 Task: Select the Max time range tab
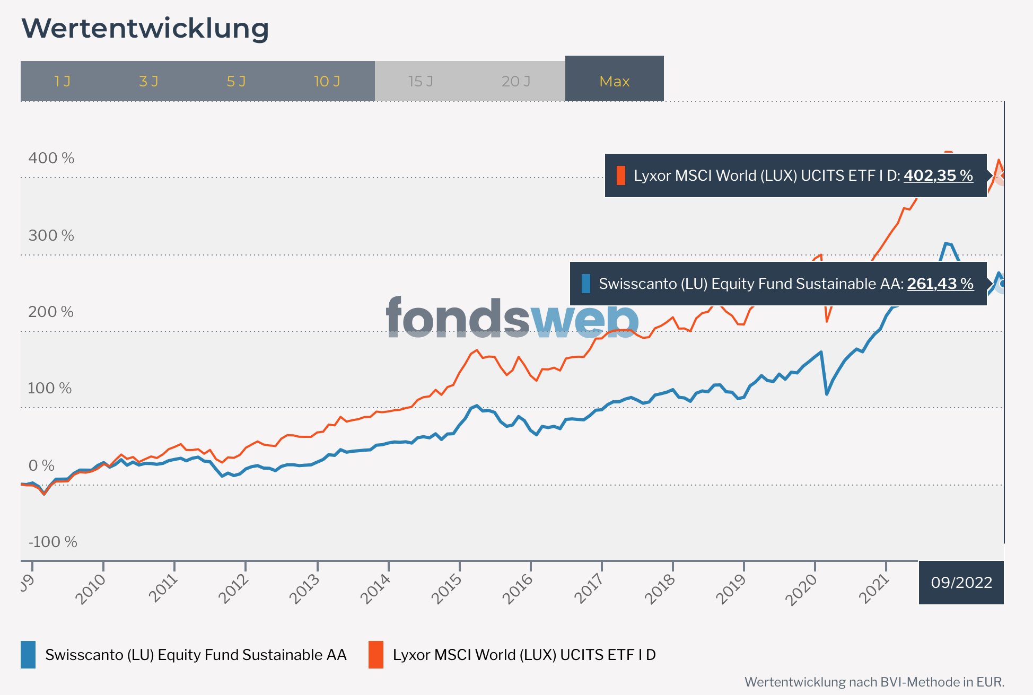click(x=614, y=81)
